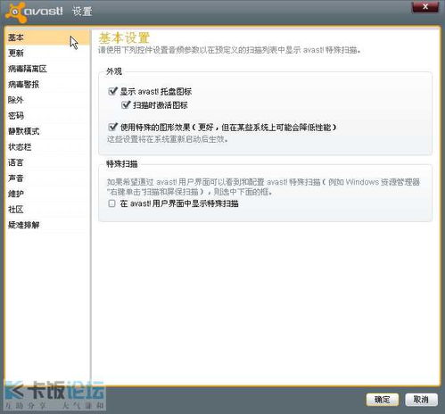Open the 疑难排解 troubleshooting page
The width and height of the screenshot is (445, 414).
tap(47, 225)
